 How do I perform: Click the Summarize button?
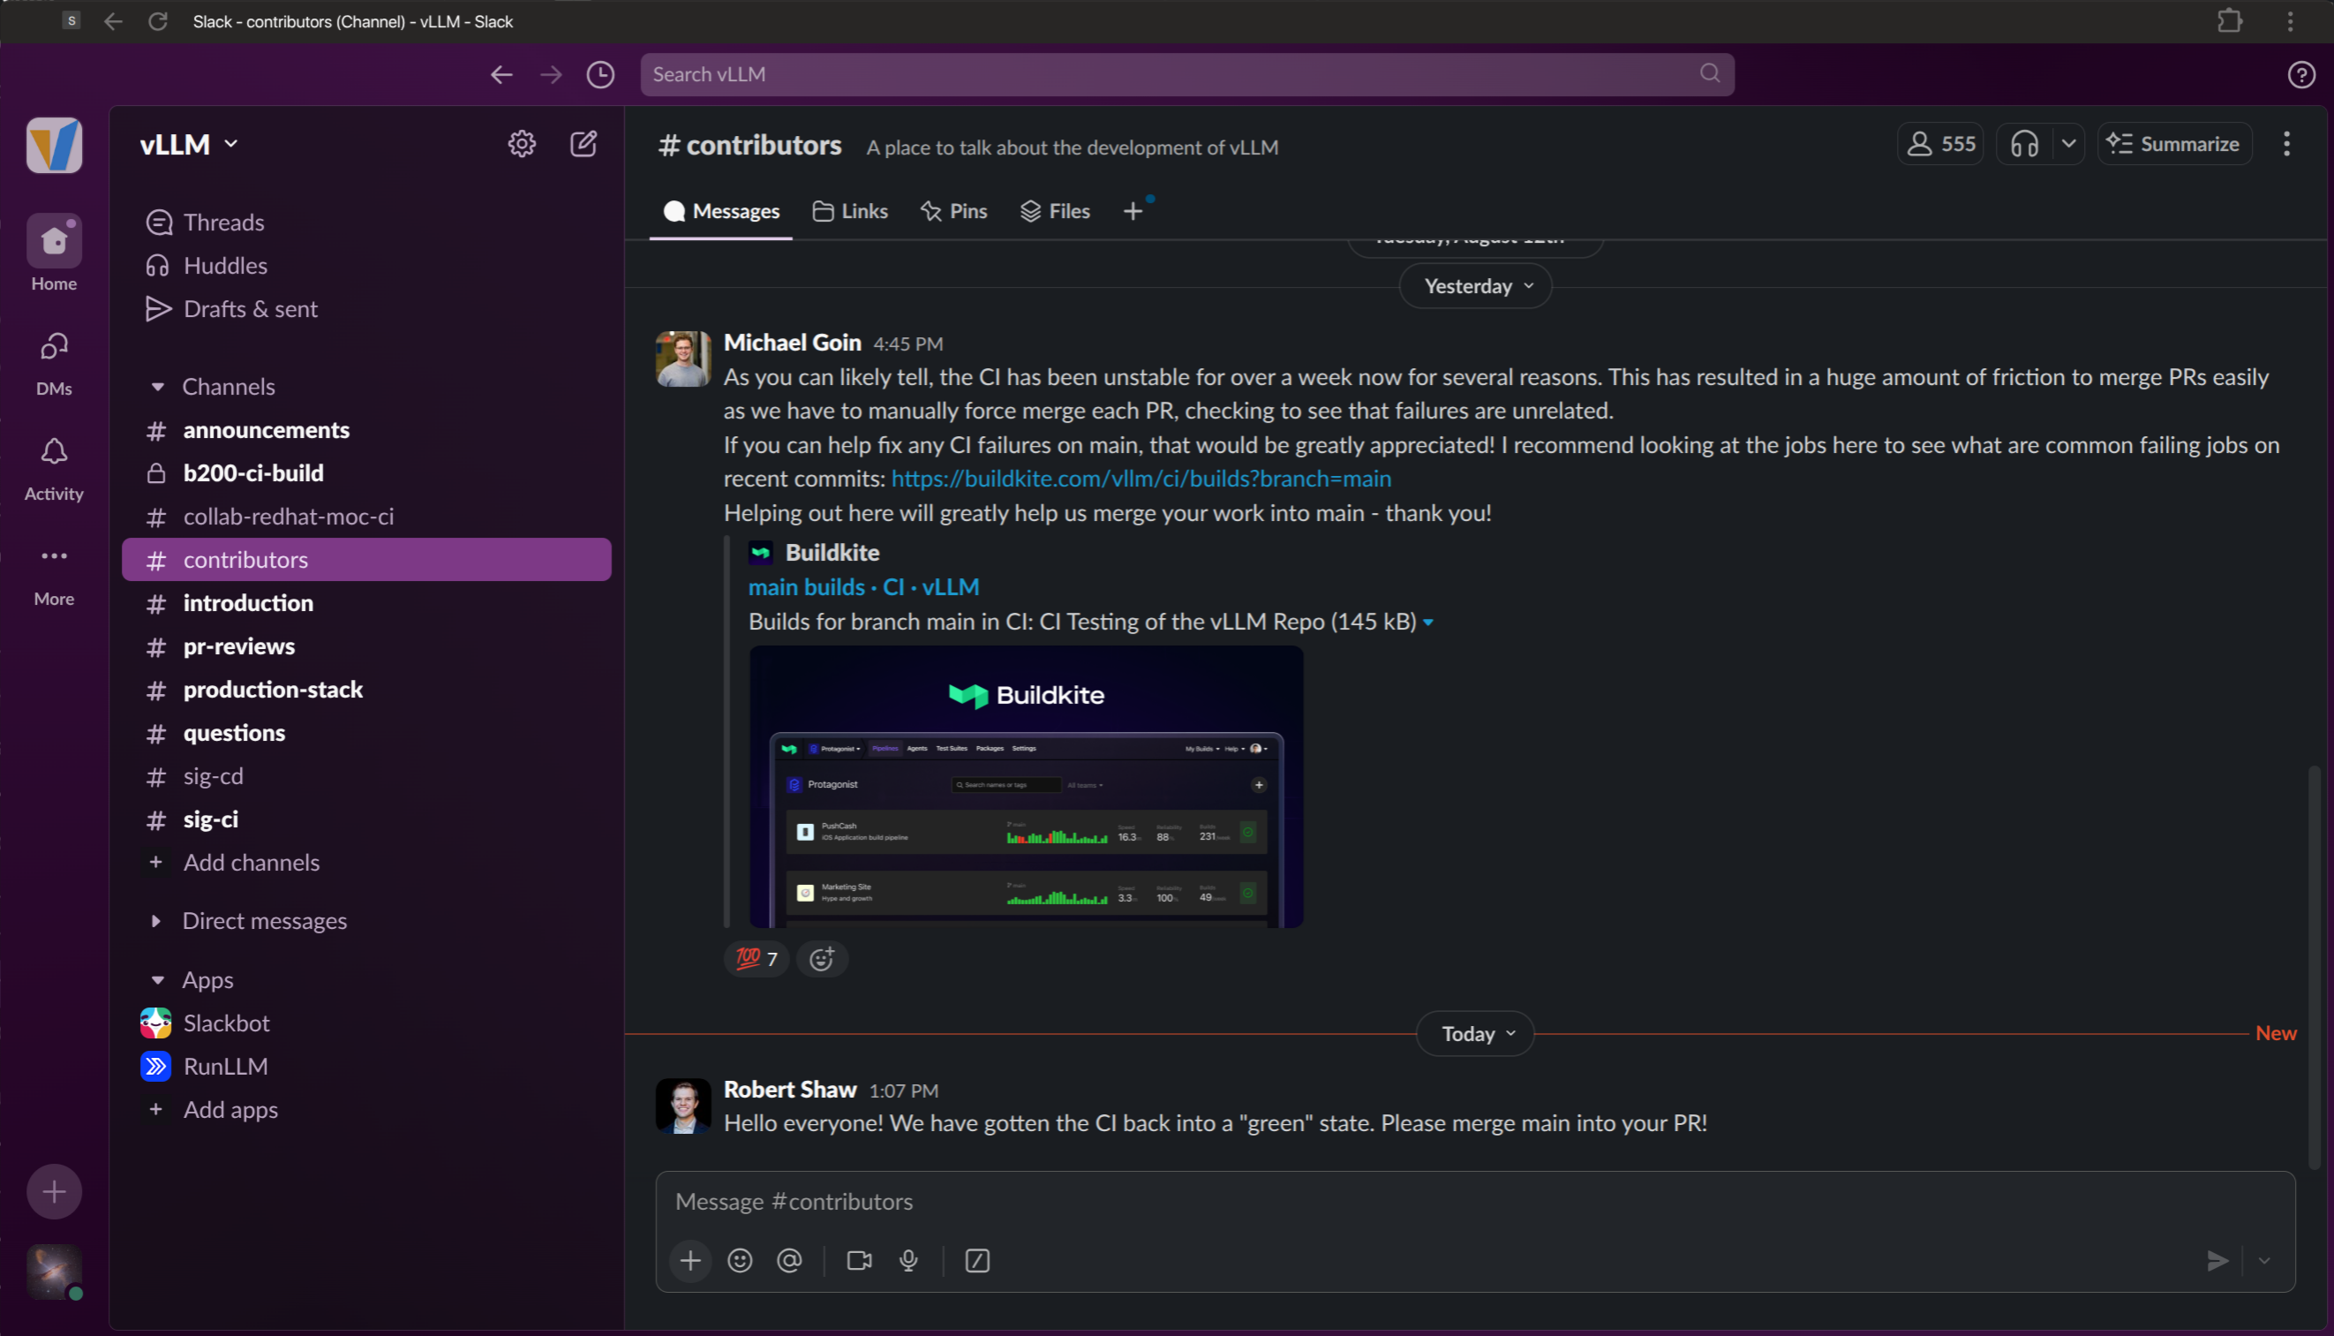[2174, 144]
